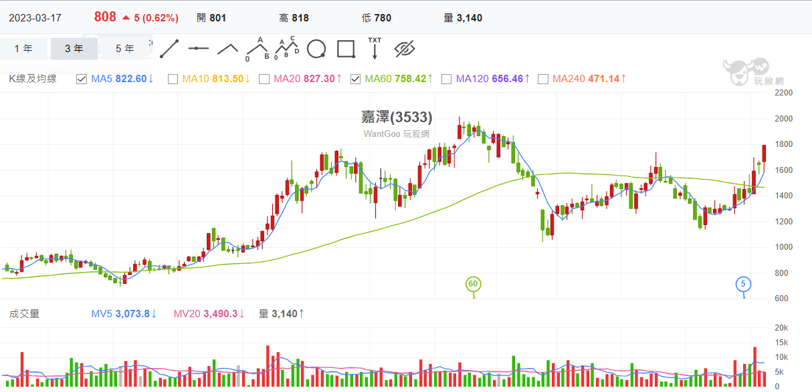This screenshot has height=392, width=812.
Task: Uncheck the MA5 moving average checkbox
Action: coord(82,79)
